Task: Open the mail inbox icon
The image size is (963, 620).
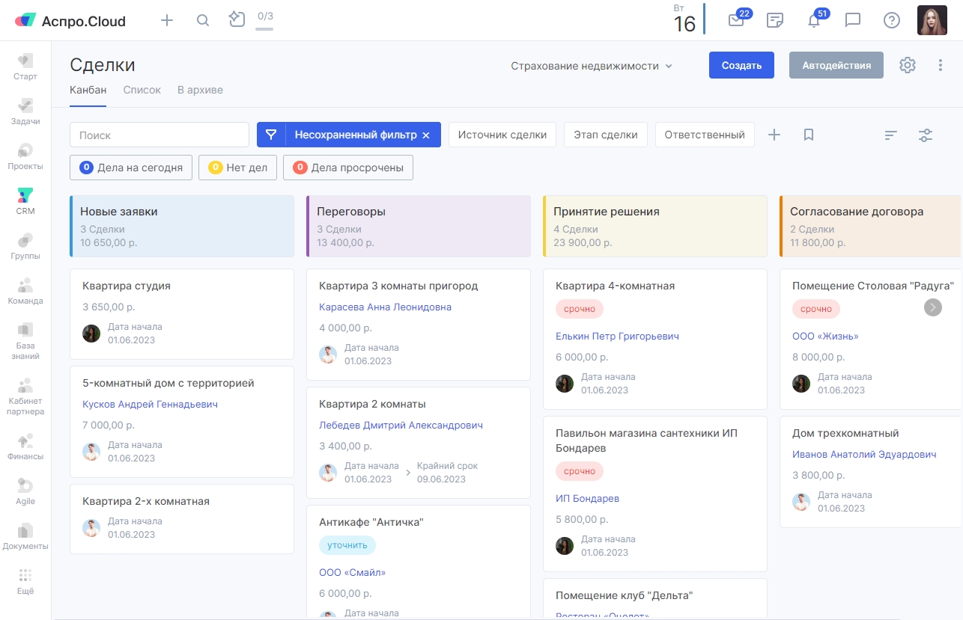Action: point(736,21)
